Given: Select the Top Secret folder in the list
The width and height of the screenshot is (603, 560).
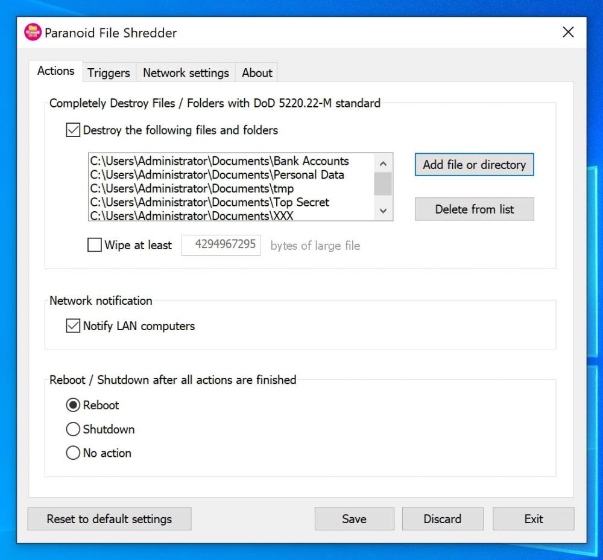Looking at the screenshot, I should 209,203.
